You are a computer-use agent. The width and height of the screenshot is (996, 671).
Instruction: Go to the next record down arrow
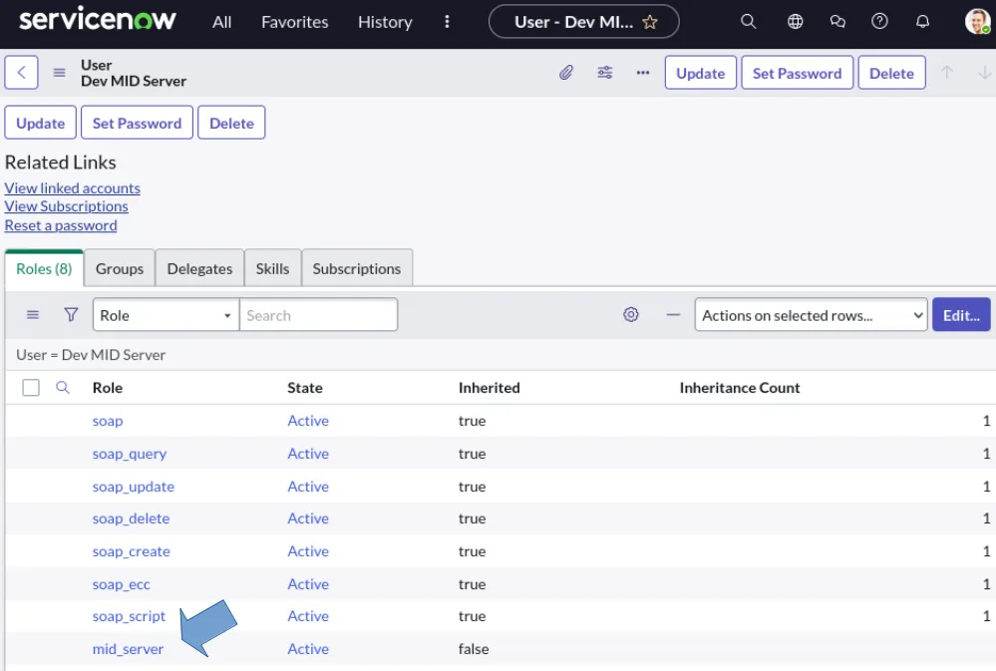[984, 73]
